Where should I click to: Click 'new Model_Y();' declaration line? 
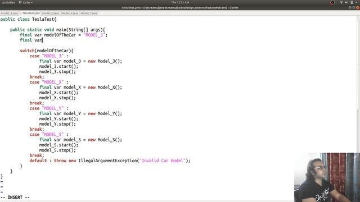[x=80, y=113]
